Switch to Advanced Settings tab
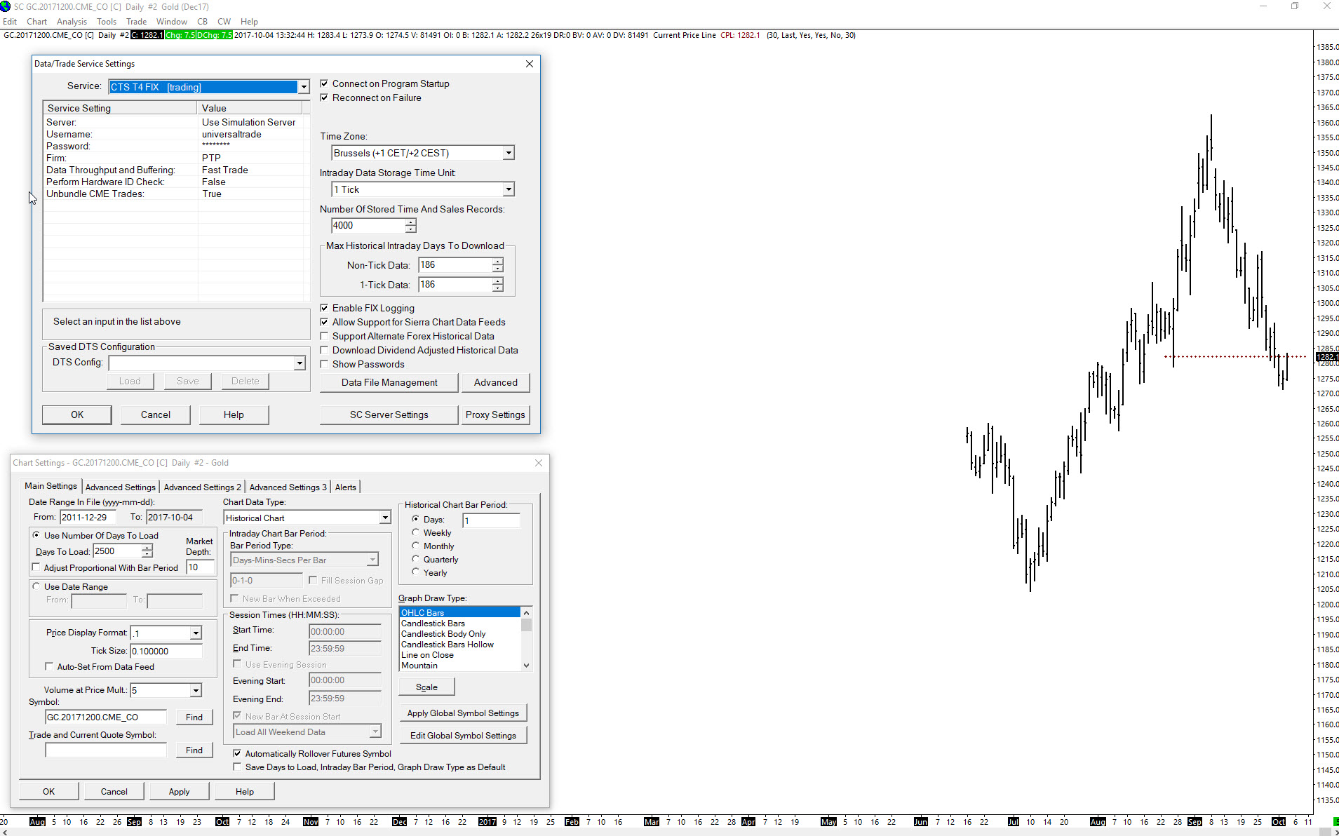Viewport: 1339px width, 836px height. [x=121, y=487]
